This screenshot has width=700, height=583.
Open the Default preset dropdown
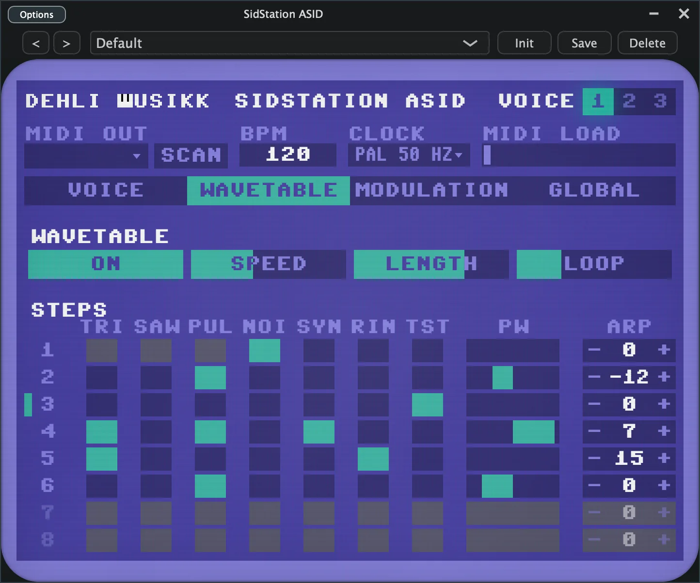tap(289, 43)
